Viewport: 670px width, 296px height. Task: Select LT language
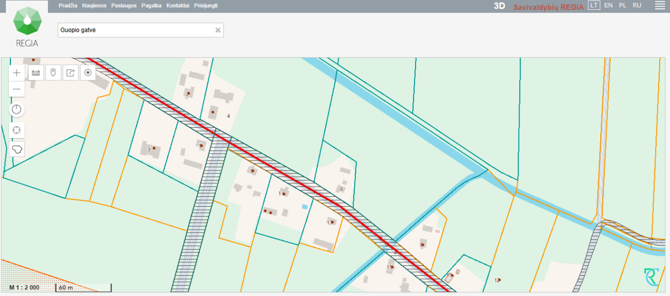[594, 5]
